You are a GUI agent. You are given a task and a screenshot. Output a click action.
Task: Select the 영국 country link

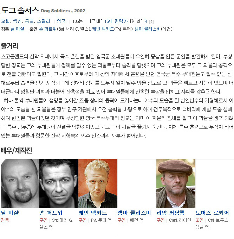click(61, 21)
